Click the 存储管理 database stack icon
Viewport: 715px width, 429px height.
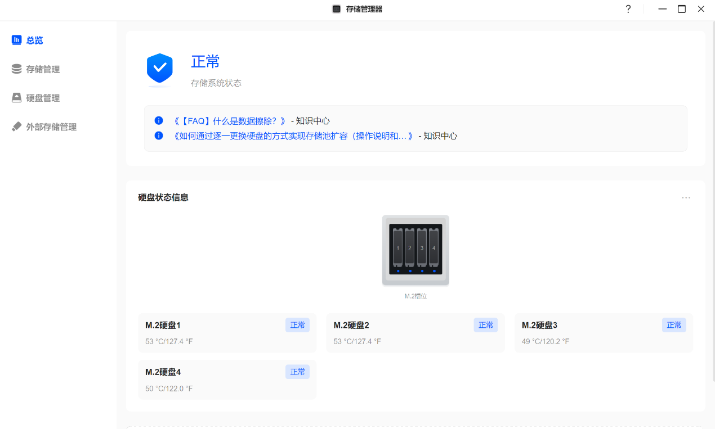point(17,69)
